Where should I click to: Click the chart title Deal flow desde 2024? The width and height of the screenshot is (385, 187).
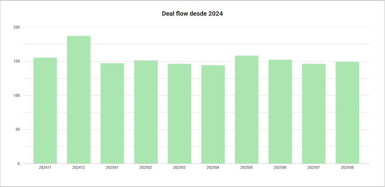[x=192, y=14]
